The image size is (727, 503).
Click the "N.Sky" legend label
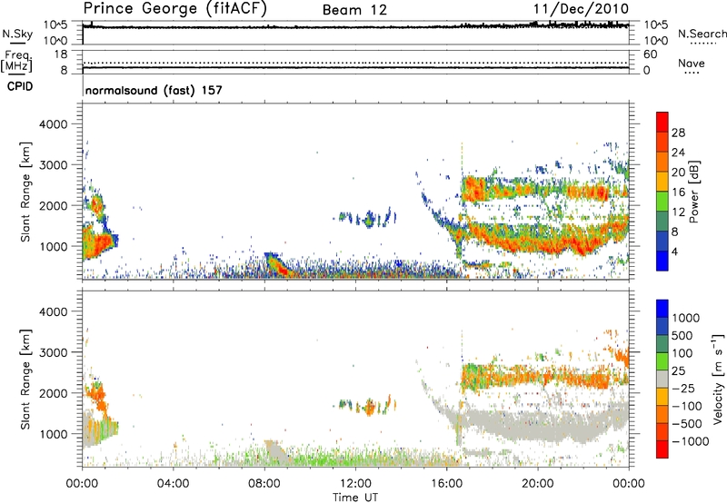[17, 34]
